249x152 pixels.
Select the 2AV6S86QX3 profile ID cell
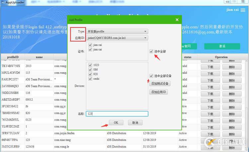[13, 86]
